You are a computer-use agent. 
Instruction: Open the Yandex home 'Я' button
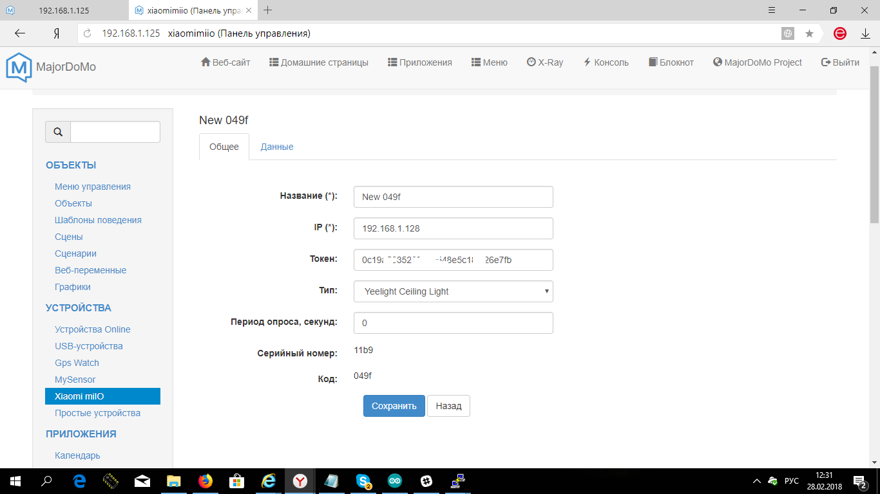coord(56,33)
